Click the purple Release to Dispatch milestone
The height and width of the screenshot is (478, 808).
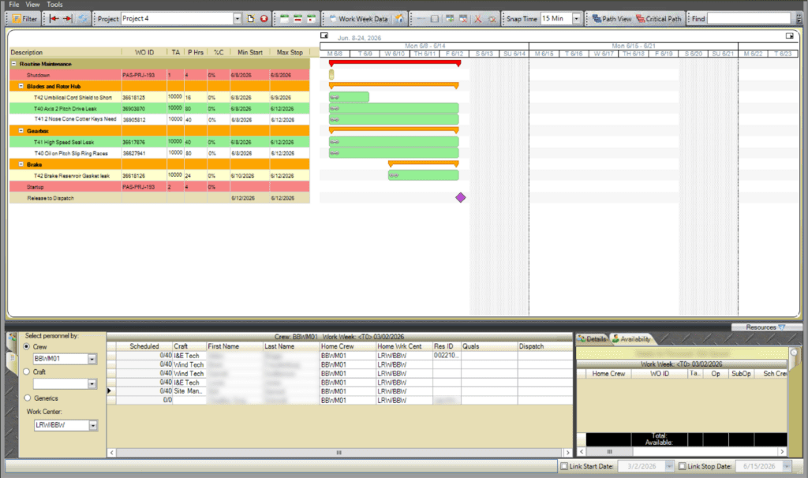coord(461,198)
